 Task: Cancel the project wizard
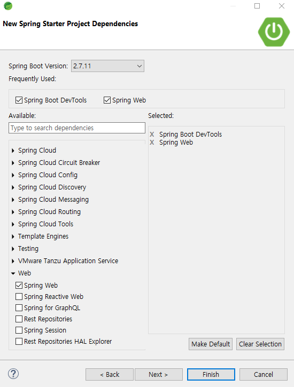264,374
